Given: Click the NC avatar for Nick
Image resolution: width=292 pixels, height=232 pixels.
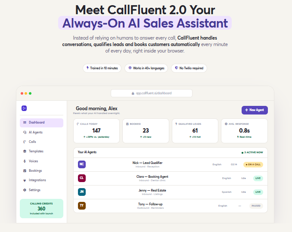Looking at the screenshot, I should pyautogui.click(x=82, y=164).
